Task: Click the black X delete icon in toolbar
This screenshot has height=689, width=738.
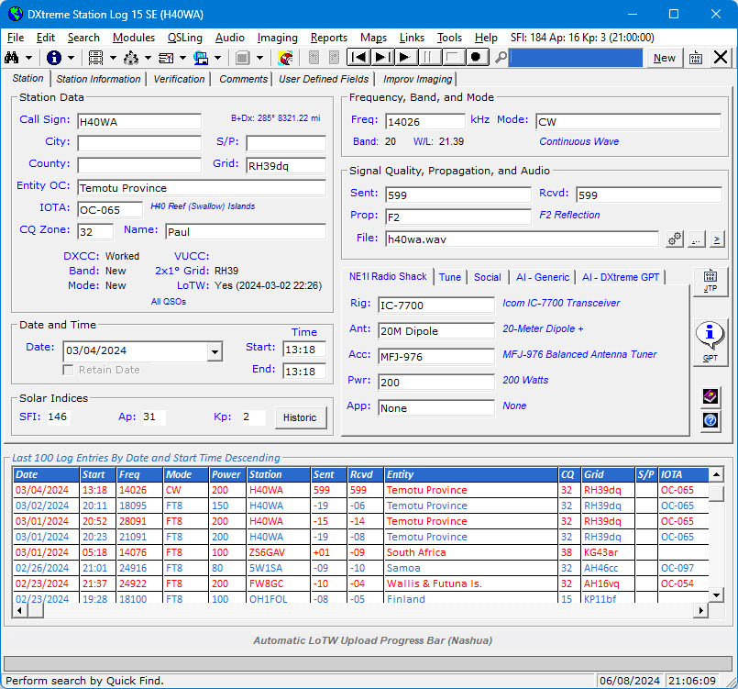Action: point(721,58)
